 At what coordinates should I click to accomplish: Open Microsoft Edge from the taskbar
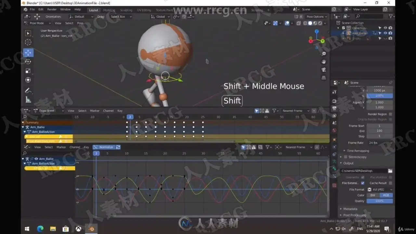[40, 229]
